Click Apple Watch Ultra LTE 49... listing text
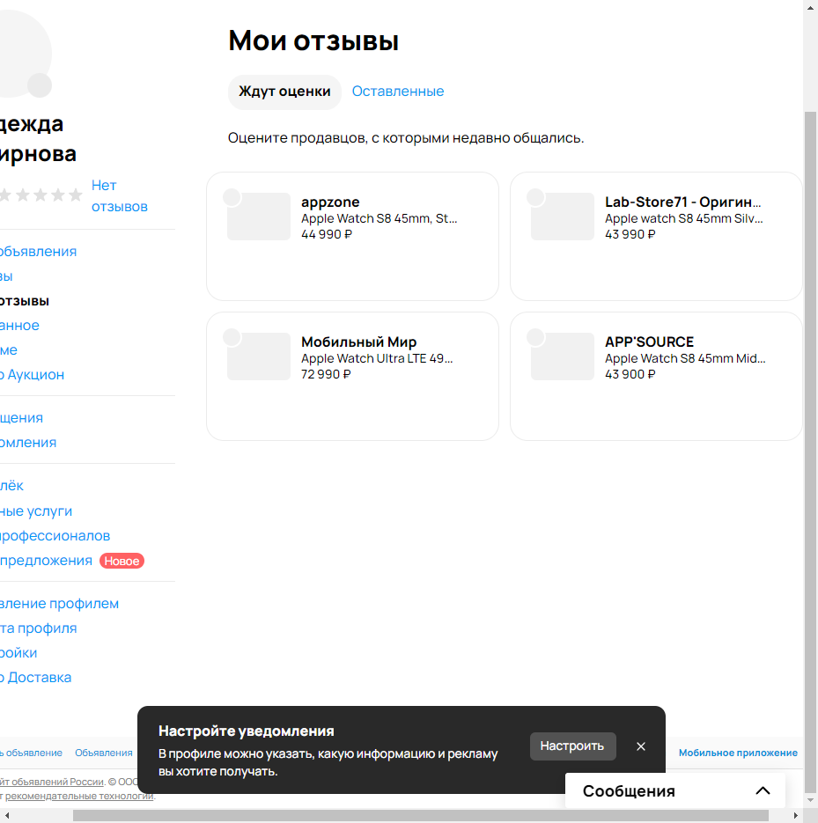Screen dimensions: 818x823 [x=377, y=358]
